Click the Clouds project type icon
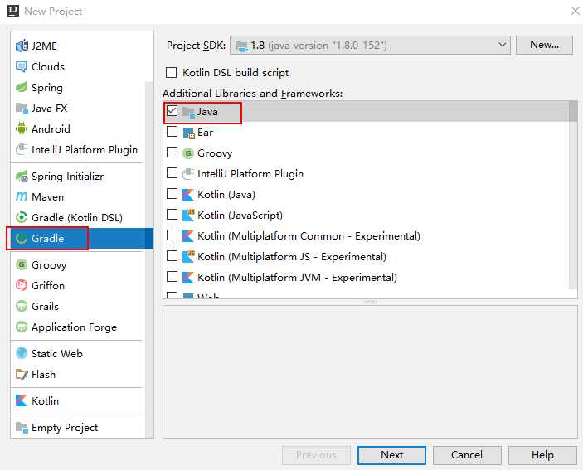Screen dimensions: 583x470 tap(22, 66)
